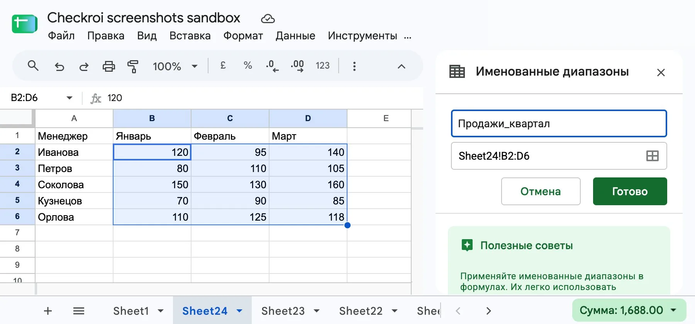Open the all sheets list
Viewport: 695px width, 324px height.
pyautogui.click(x=79, y=311)
